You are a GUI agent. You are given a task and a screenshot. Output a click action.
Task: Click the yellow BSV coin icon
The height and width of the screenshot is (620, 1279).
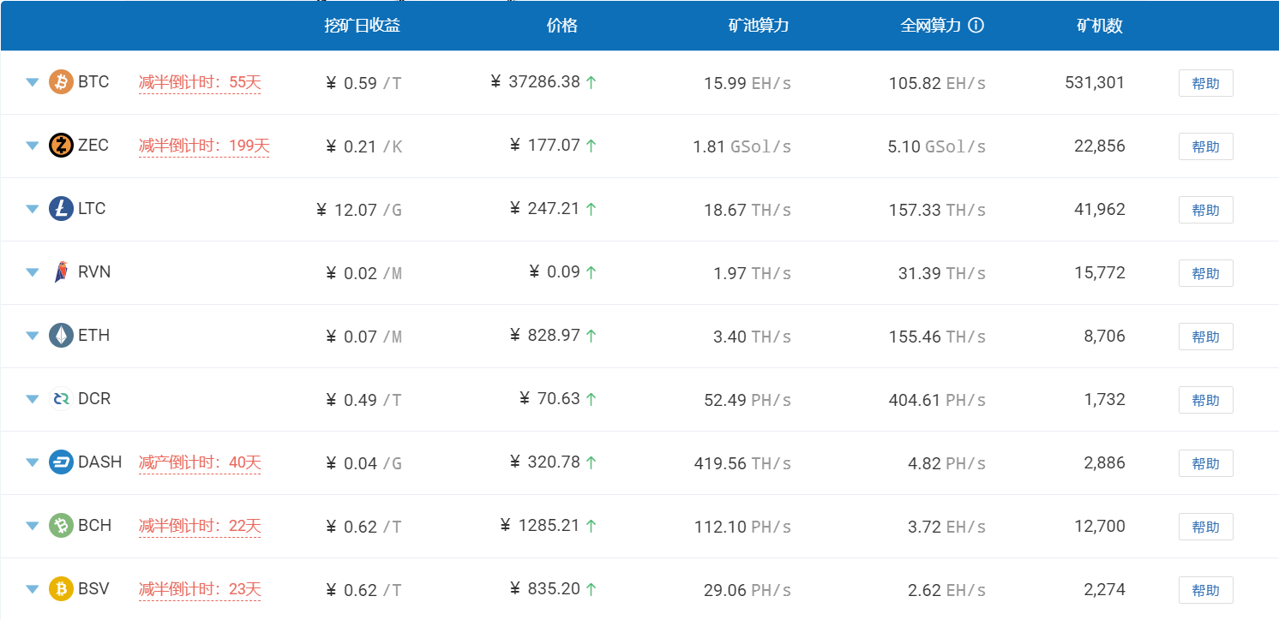(61, 589)
